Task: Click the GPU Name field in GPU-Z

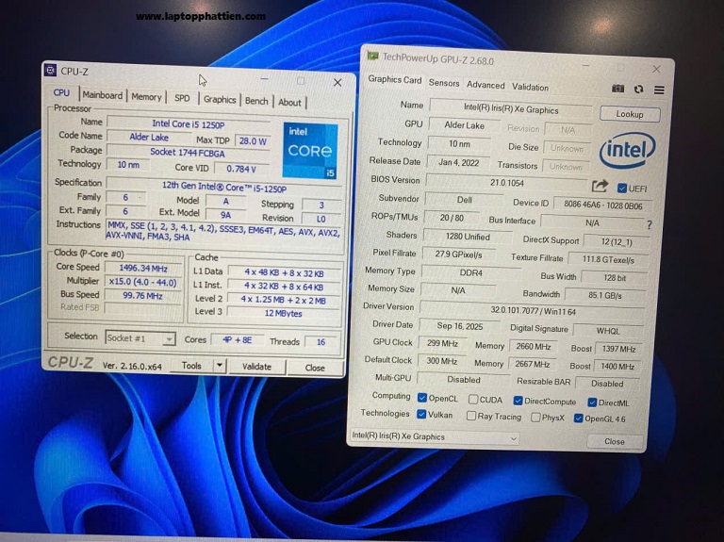Action: pos(510,108)
